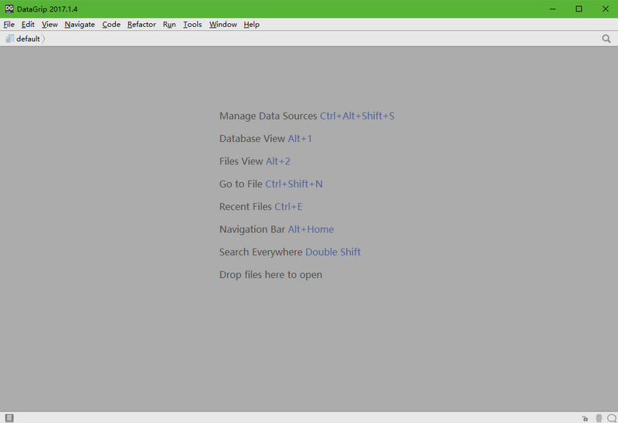Screen dimensions: 618x423
Task: Open the Window menu
Action: (222, 25)
